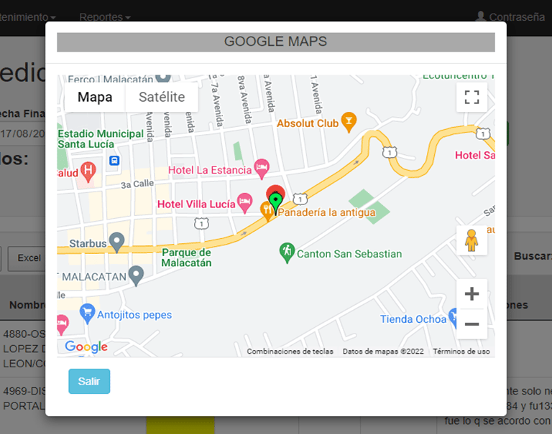Click the green location marker pin

coord(276,203)
